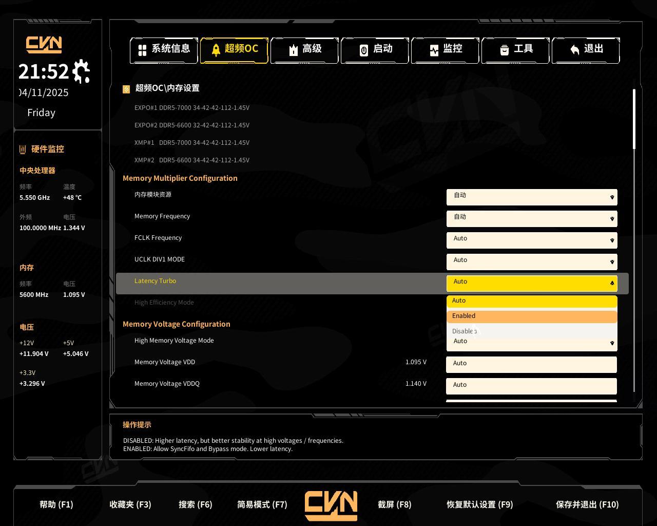
Task: Click the Memory Voltage VDD input field
Action: pyautogui.click(x=532, y=365)
